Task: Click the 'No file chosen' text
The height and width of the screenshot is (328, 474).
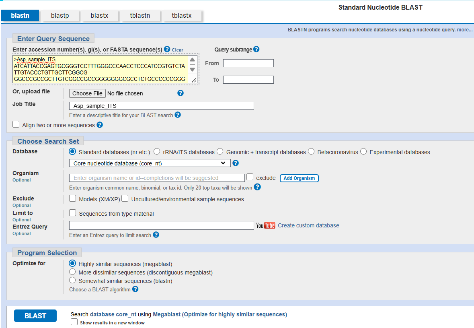Action: pyautogui.click(x=125, y=93)
